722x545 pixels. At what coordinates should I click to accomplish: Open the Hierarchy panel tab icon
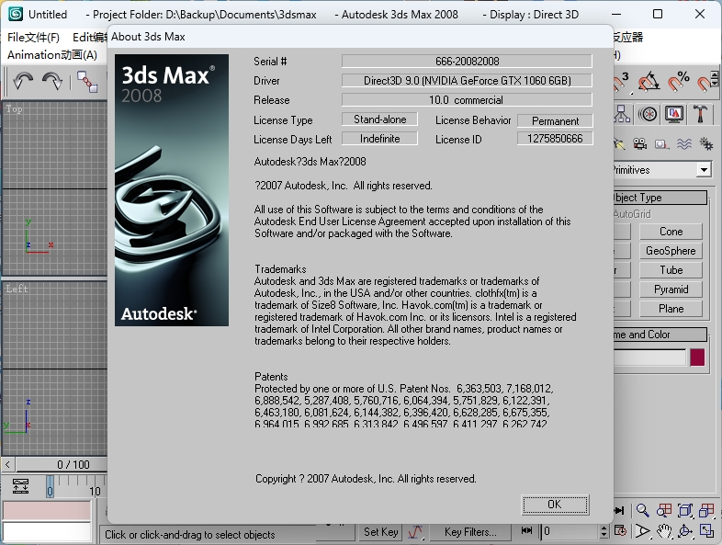point(623,114)
